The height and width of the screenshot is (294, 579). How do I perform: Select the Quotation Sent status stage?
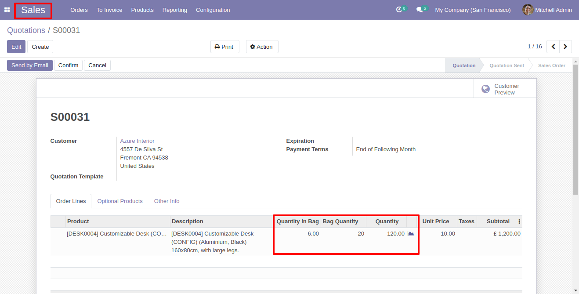(x=507, y=65)
